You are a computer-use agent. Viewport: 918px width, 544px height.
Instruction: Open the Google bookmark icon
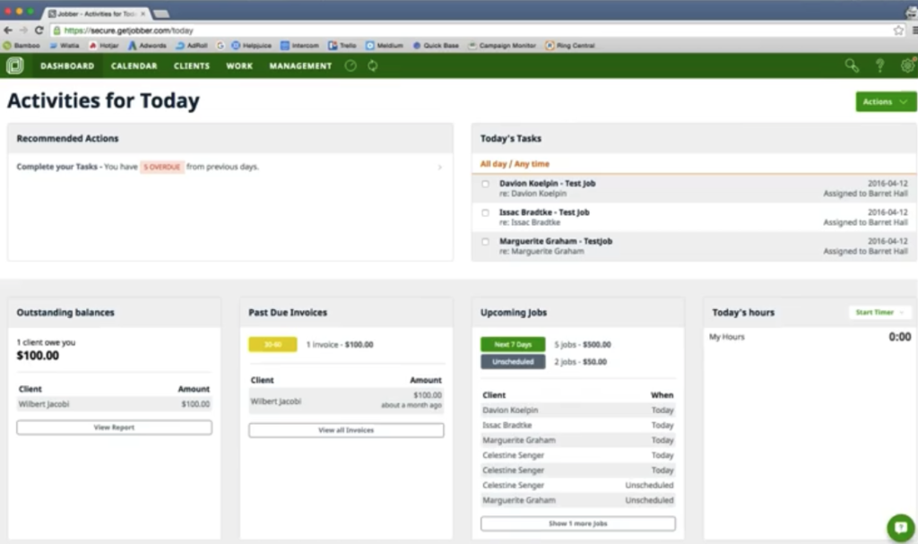(221, 45)
